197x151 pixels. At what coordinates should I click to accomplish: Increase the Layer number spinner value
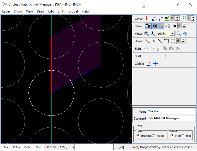178,17
